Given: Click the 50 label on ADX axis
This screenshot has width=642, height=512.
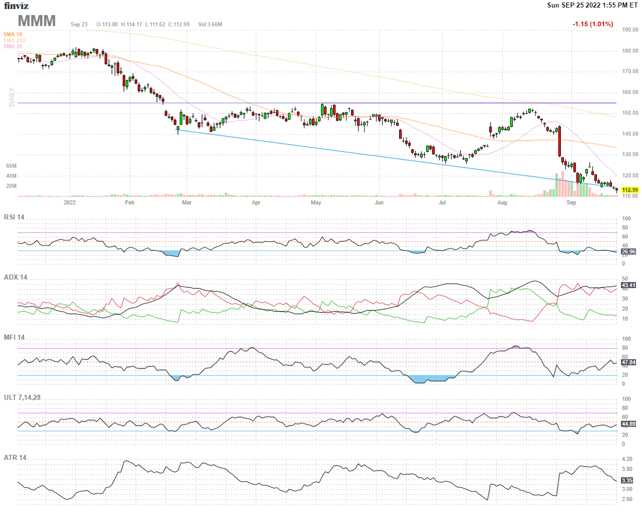Looking at the screenshot, I should [625, 279].
